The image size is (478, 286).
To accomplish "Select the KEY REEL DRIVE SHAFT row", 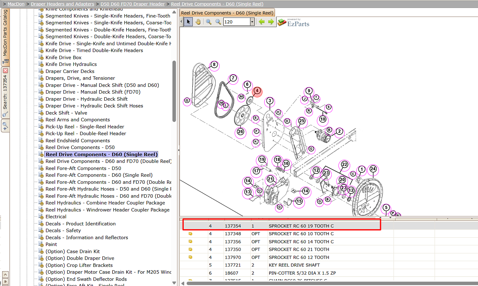I will click(329, 265).
